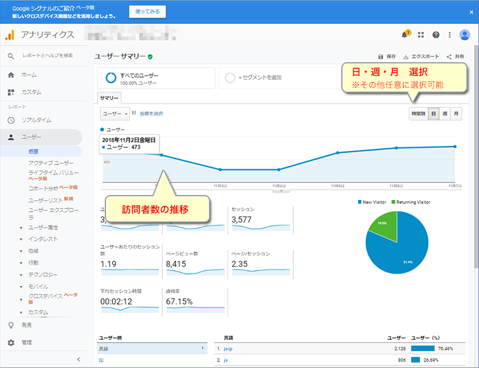Image resolution: width=479 pixels, height=368 pixels.
Task: Click the user account avatar
Action: [465, 35]
